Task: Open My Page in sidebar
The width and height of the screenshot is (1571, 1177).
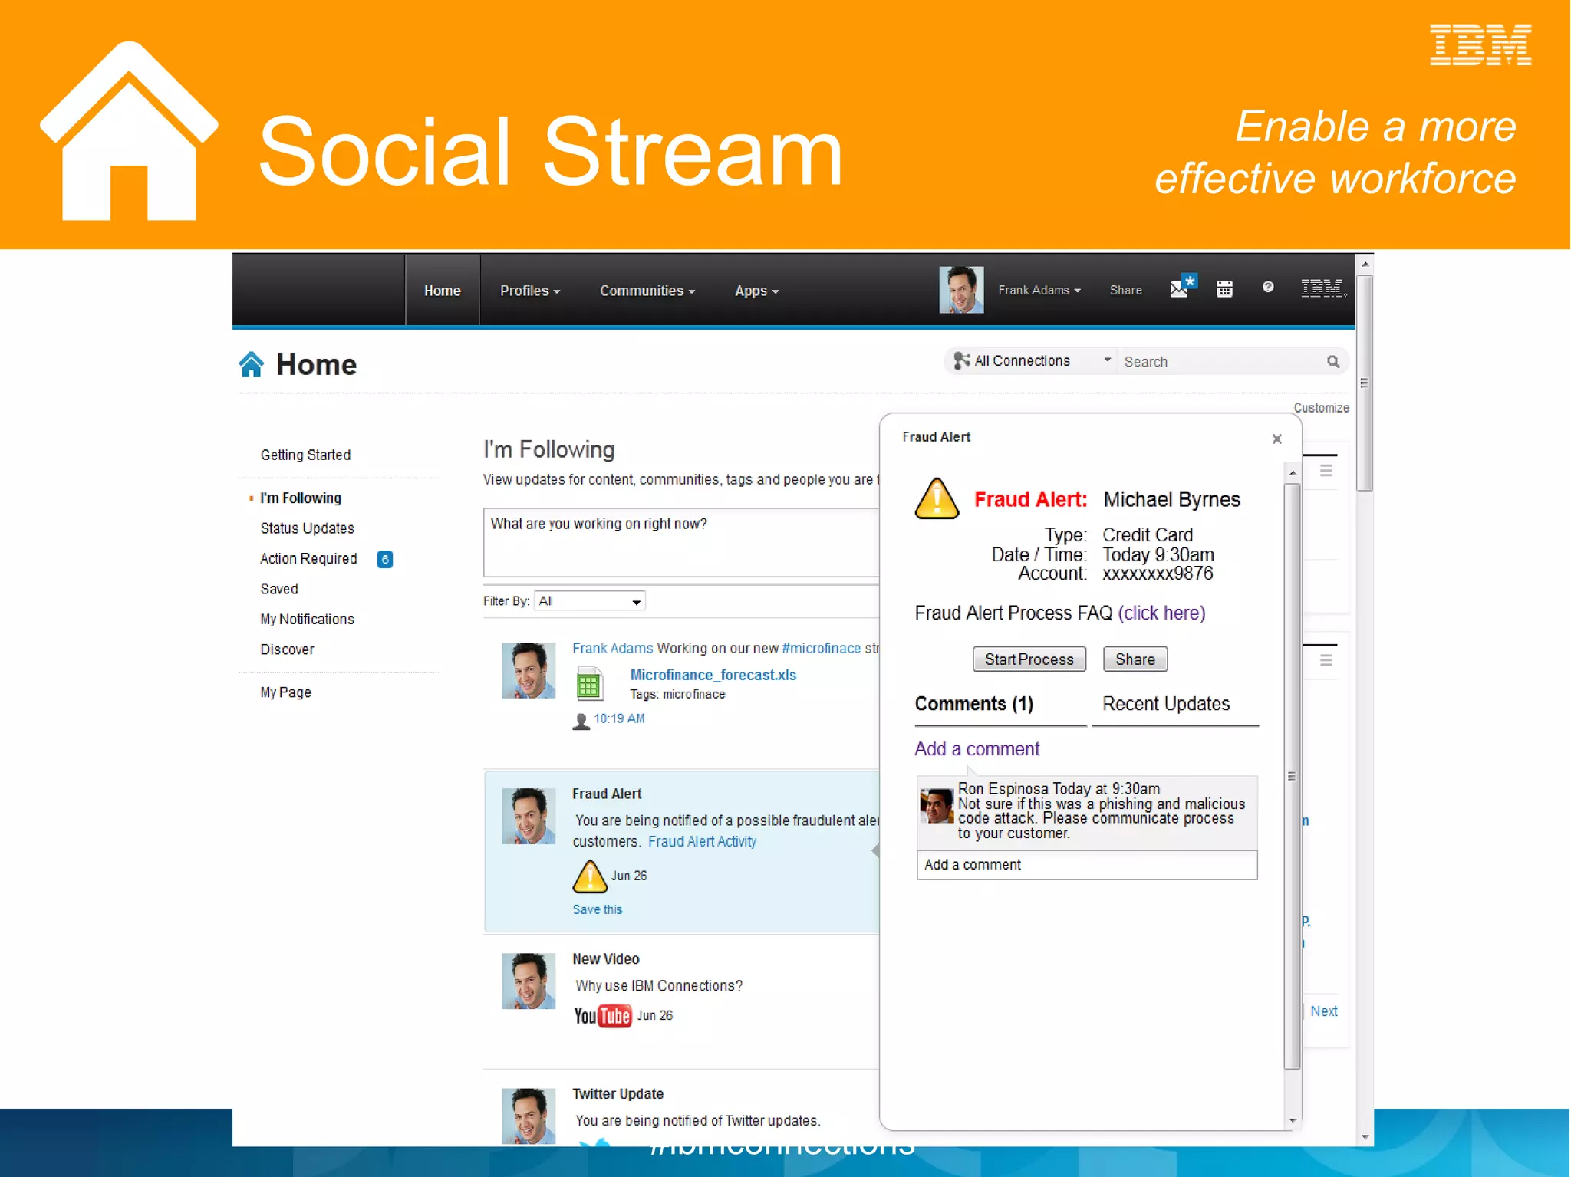Action: tap(285, 692)
